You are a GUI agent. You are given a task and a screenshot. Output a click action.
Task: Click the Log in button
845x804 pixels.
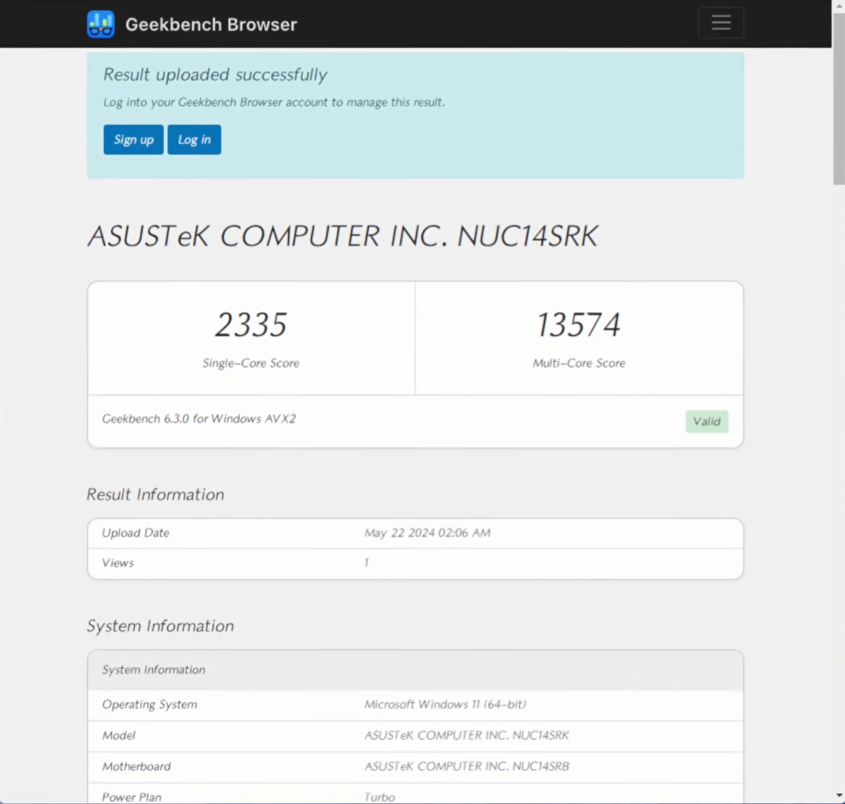194,140
